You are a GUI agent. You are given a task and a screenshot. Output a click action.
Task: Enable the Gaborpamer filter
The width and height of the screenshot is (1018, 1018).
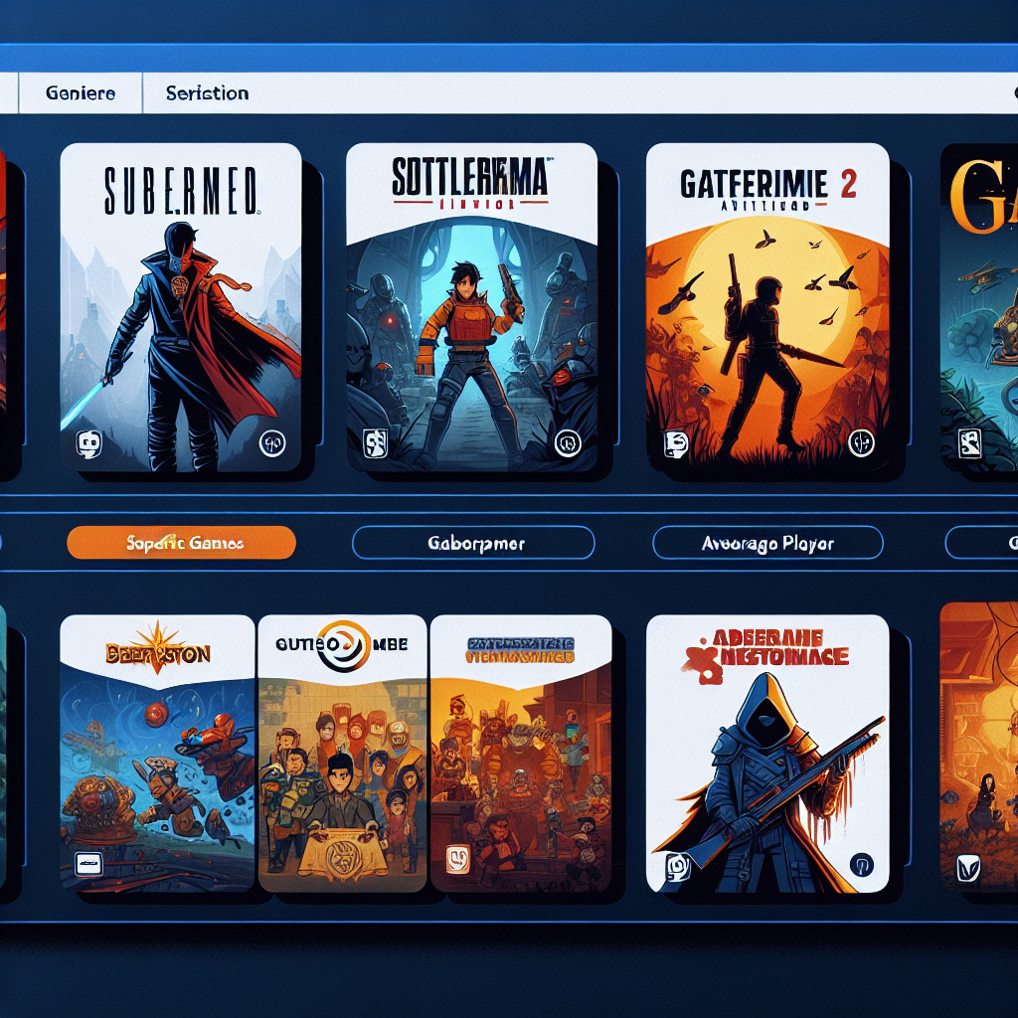[x=474, y=543]
